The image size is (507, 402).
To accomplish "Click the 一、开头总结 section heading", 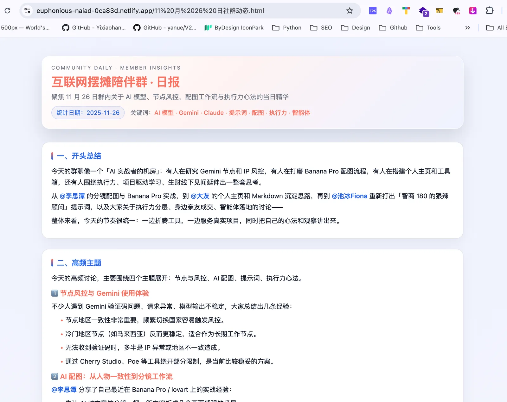I will point(79,156).
